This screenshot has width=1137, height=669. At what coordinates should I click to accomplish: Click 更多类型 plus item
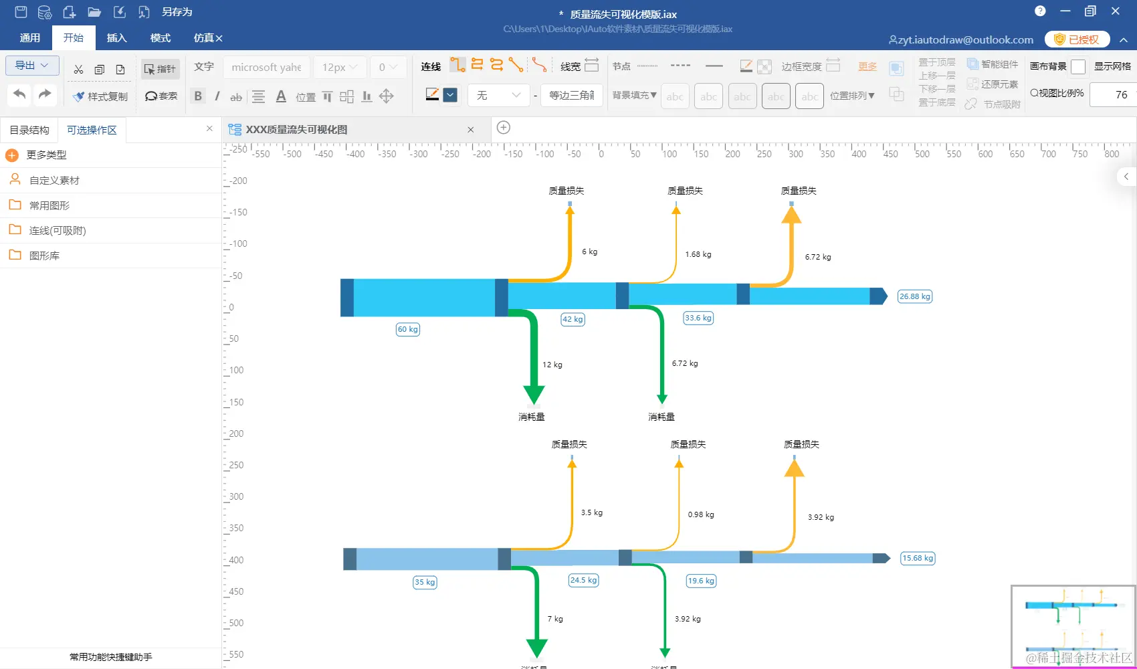pyautogui.click(x=110, y=155)
